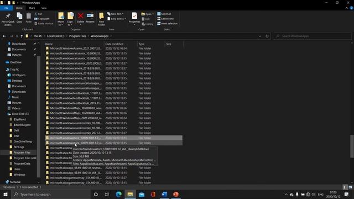Click Select none
Viewport: 354px width, 199px height.
(x=165, y=19)
